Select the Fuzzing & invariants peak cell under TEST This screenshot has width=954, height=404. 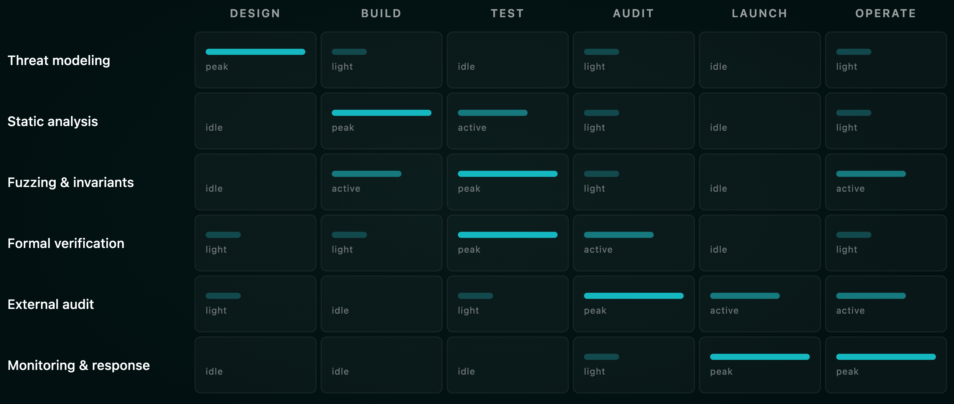[507, 182]
